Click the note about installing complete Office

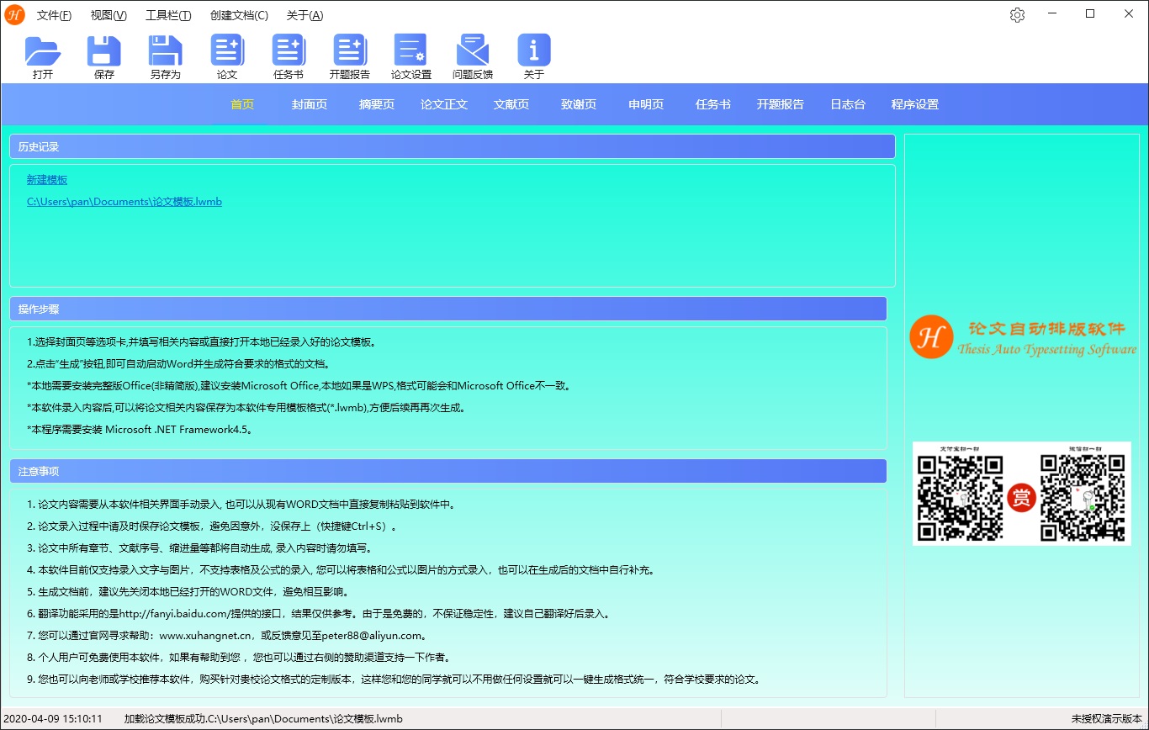[x=299, y=385]
